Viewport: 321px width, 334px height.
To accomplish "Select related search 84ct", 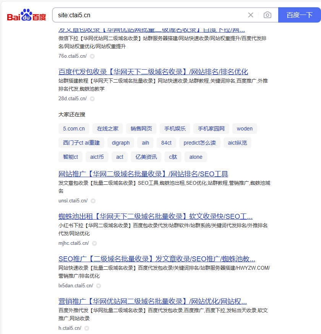I will (x=166, y=143).
